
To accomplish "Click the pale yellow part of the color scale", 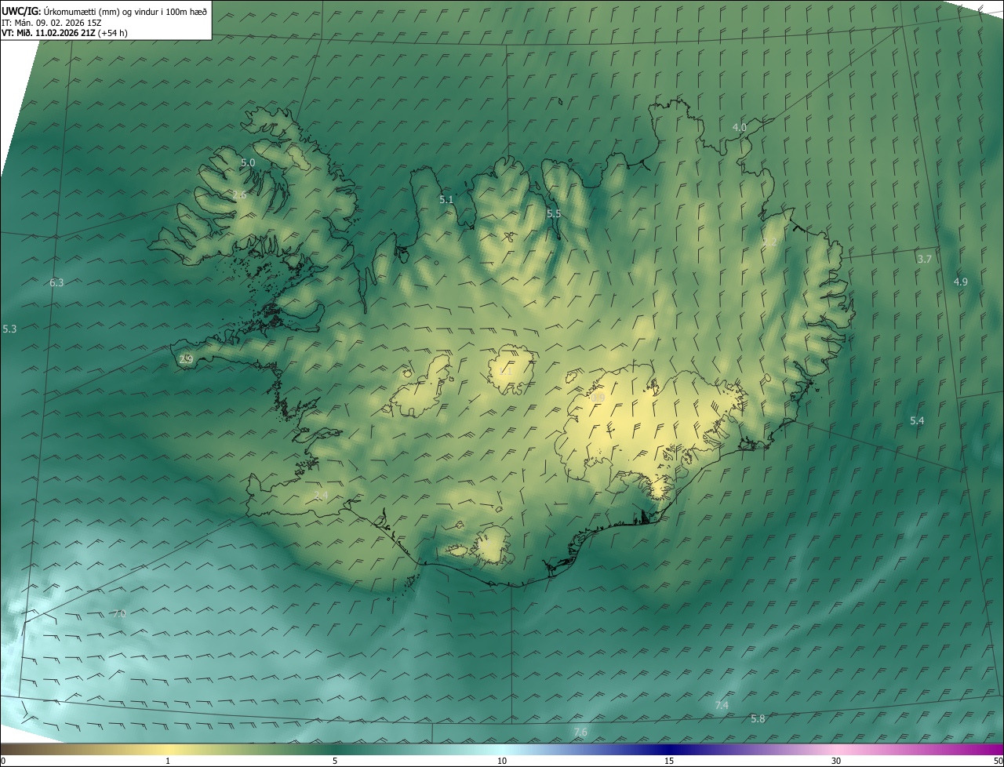I will coord(168,749).
